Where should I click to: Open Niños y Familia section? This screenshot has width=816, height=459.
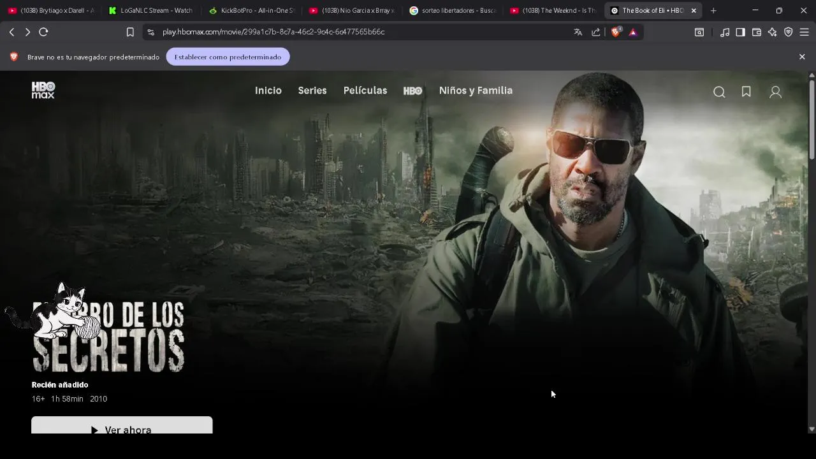coord(476,91)
